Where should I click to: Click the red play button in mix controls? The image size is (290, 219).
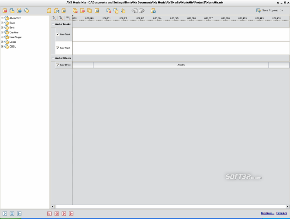tap(49, 214)
